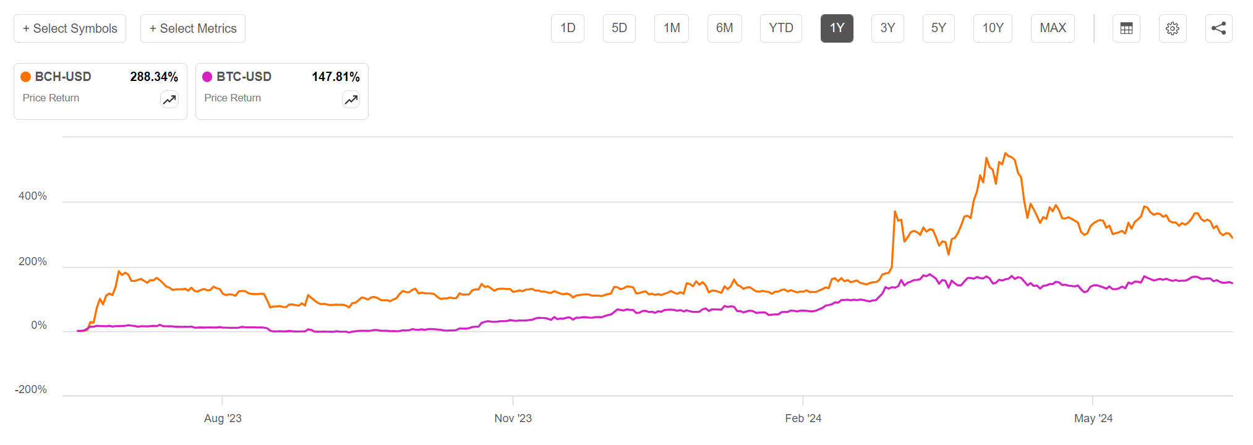Select the 6M range button

(724, 28)
